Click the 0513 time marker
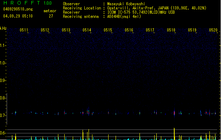This screenshot has height=140, width=221. 66,30
